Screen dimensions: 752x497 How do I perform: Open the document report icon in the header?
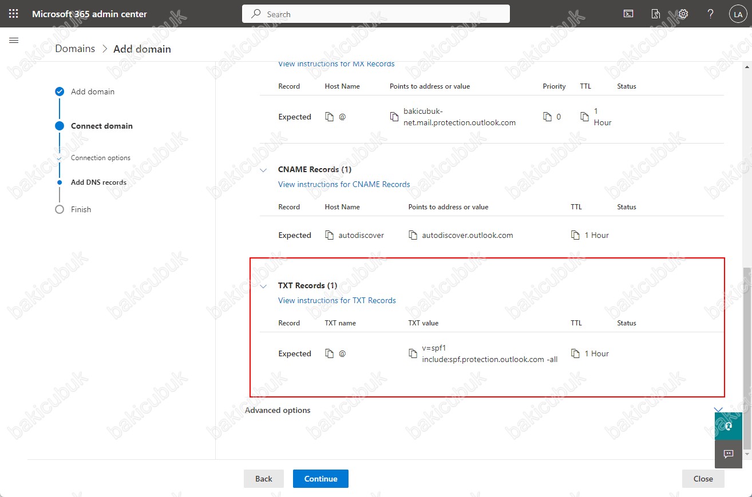[x=656, y=14]
